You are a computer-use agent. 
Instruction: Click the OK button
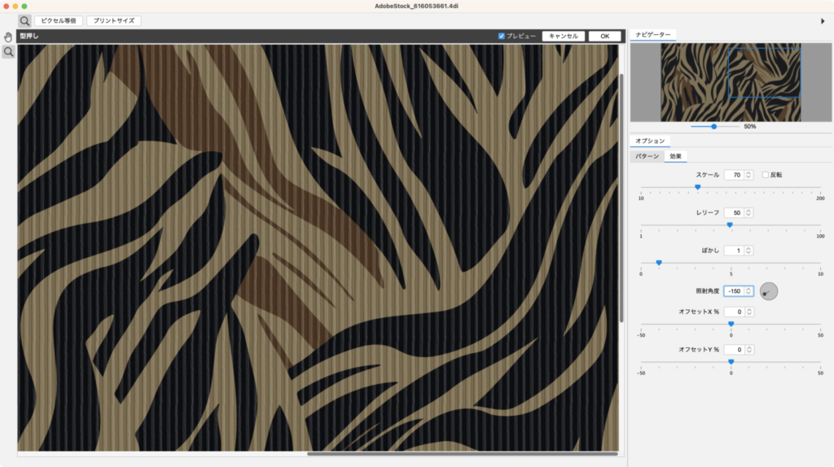click(604, 36)
